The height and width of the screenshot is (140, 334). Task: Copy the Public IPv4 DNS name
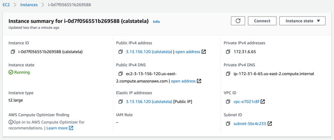coord(121,74)
